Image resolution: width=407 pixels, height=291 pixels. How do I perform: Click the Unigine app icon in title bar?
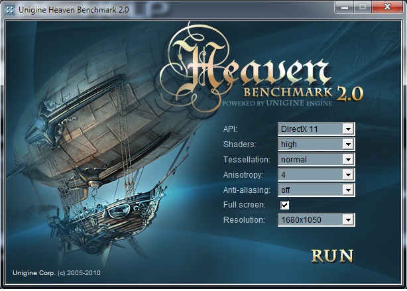point(10,10)
